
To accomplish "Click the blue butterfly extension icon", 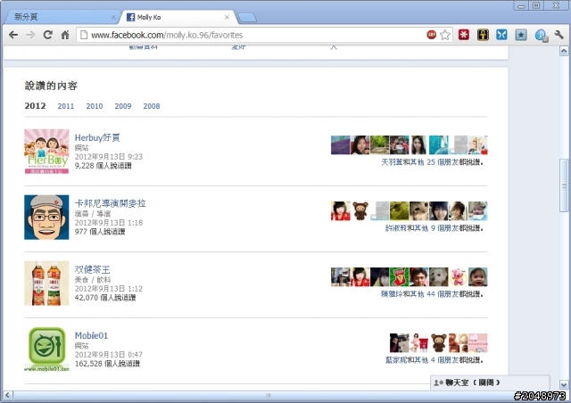I will 501,35.
